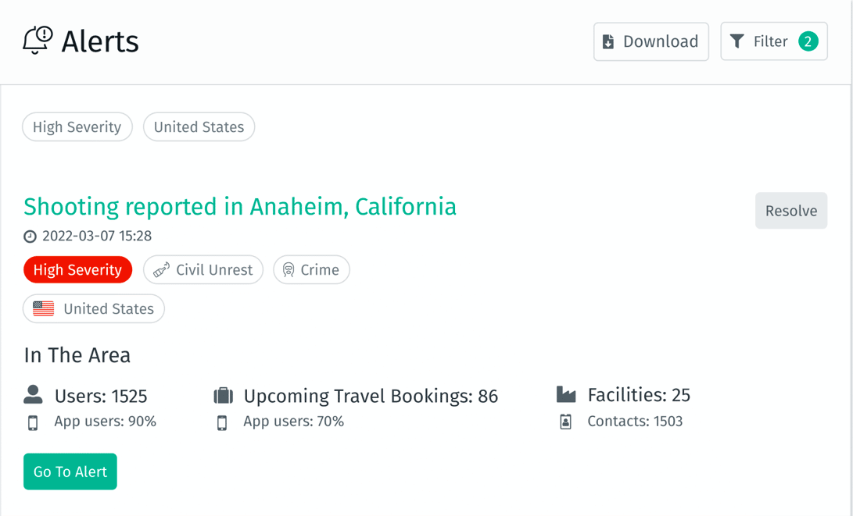The image size is (853, 516).
Task: Click the file icon on the Download button
Action: pos(609,42)
